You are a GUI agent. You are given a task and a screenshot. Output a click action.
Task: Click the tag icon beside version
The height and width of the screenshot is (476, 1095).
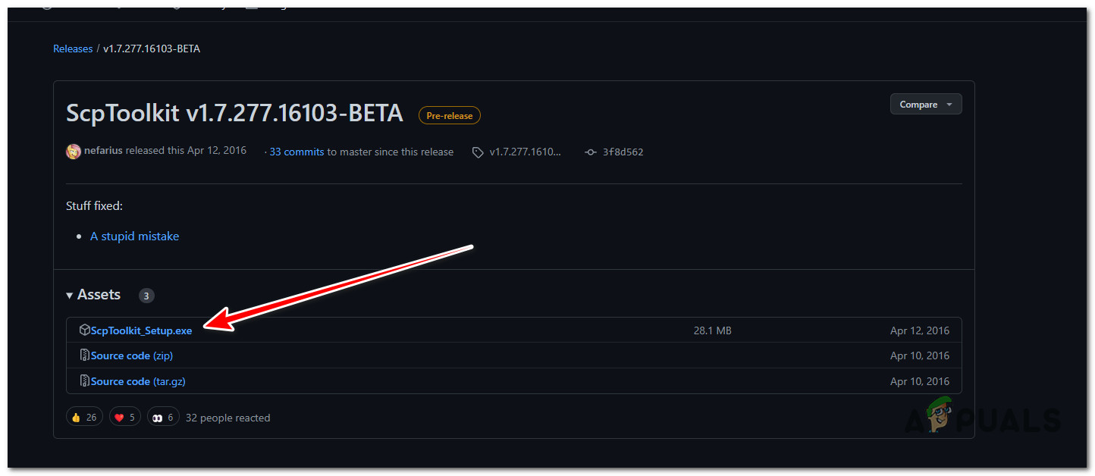coord(478,152)
